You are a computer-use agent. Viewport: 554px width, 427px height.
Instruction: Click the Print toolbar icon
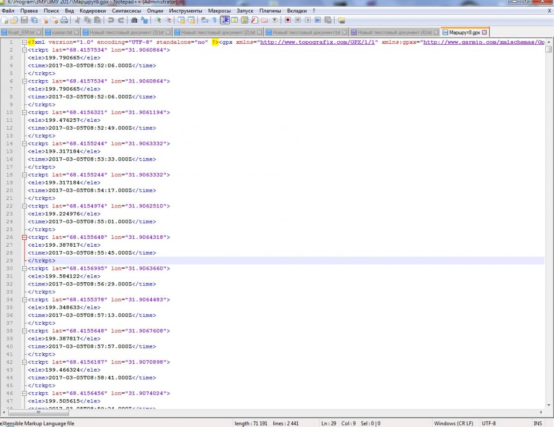[x=65, y=20]
